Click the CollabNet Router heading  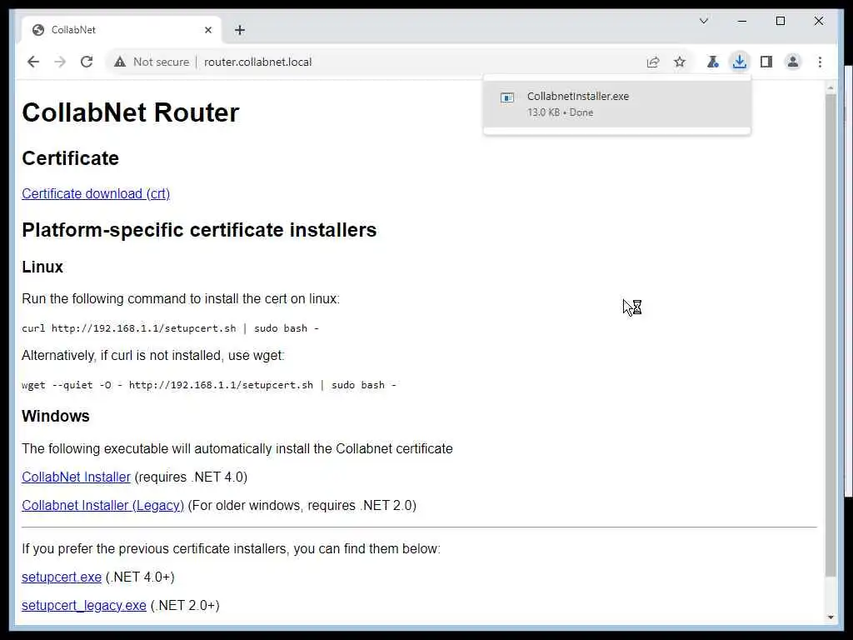(x=131, y=112)
